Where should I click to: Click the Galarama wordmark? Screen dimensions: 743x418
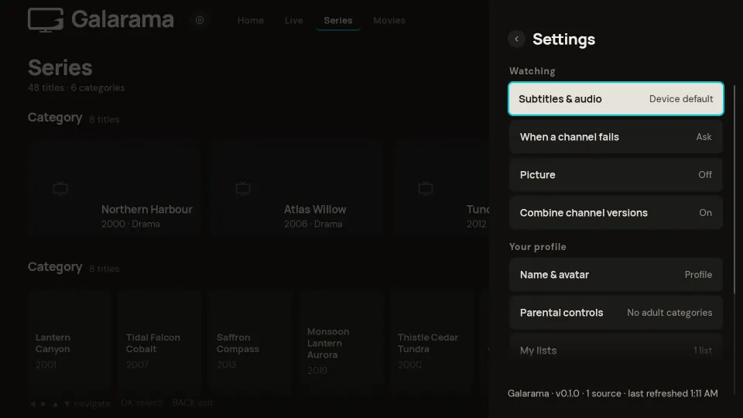pos(122,19)
